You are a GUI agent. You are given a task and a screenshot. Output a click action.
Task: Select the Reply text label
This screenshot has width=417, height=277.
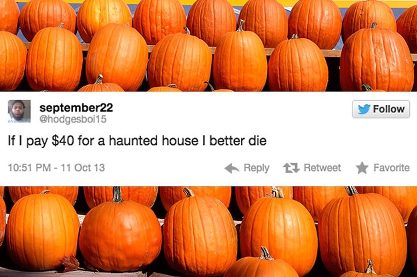(x=256, y=168)
